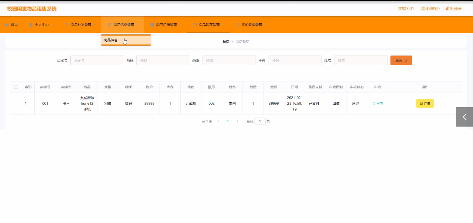The image size is (473, 223).
Task: Click the 首页 home icon in navbar
Action: (7, 25)
